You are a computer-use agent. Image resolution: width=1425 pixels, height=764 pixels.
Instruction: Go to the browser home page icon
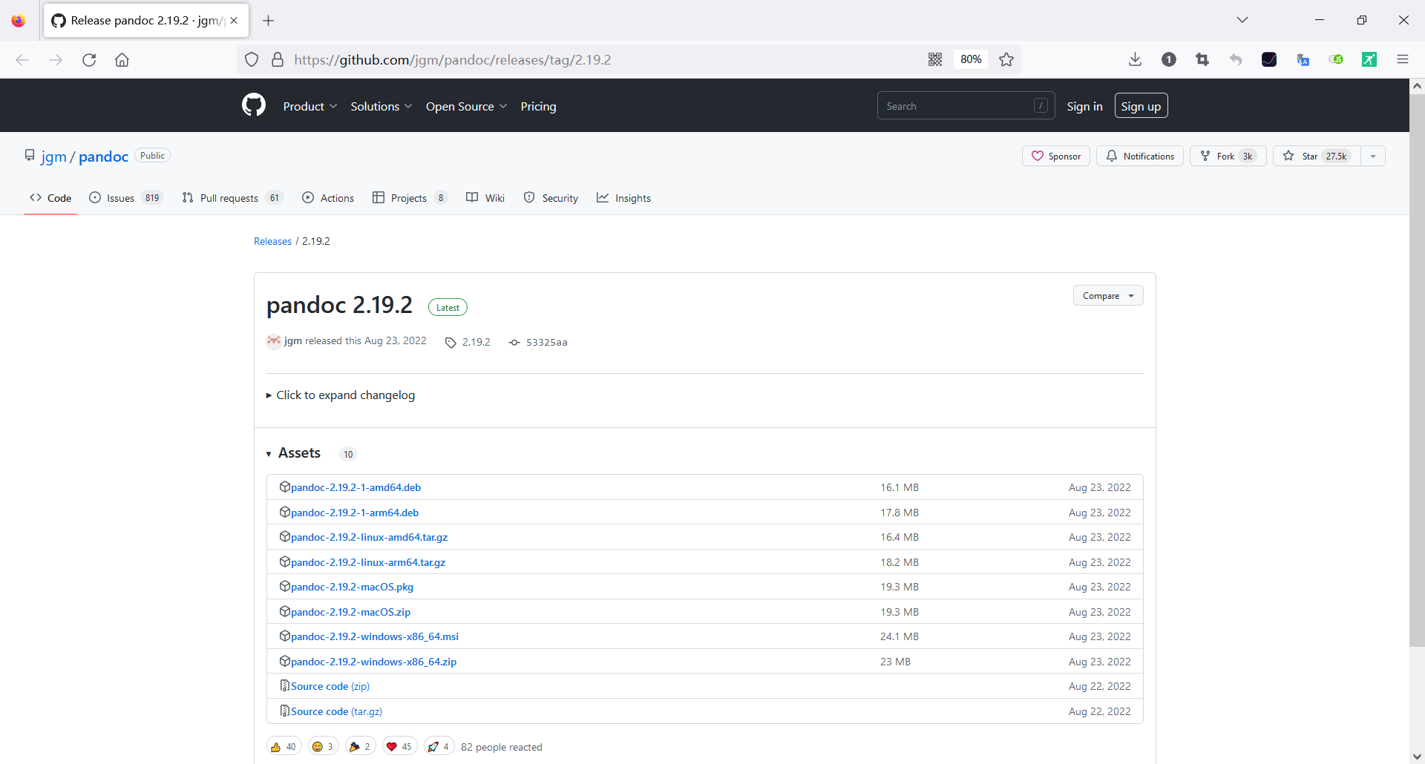click(122, 60)
